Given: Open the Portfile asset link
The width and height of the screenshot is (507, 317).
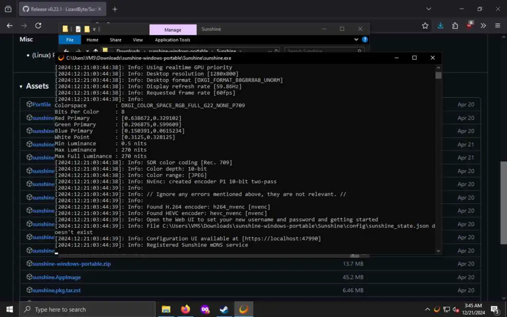Looking at the screenshot, I should [x=42, y=105].
